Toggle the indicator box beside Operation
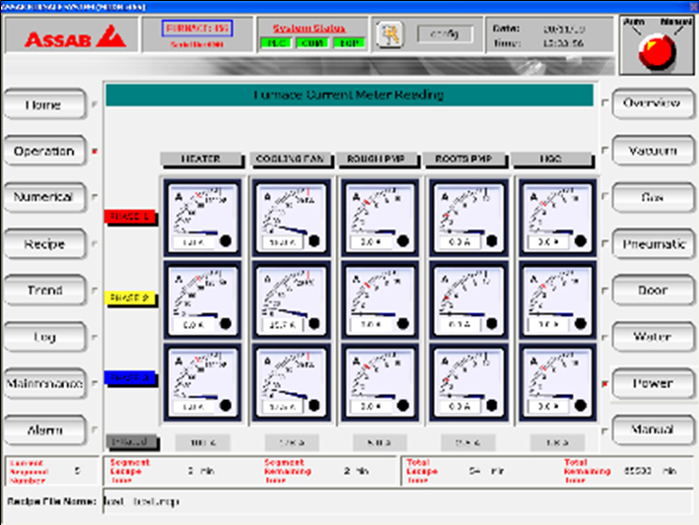Screen dimensions: 699x525 [x=95, y=152]
